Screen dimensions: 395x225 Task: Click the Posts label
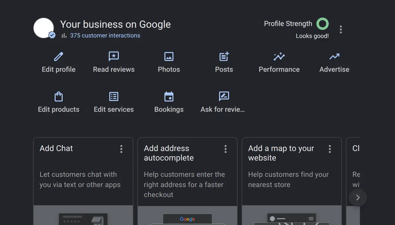tap(224, 69)
